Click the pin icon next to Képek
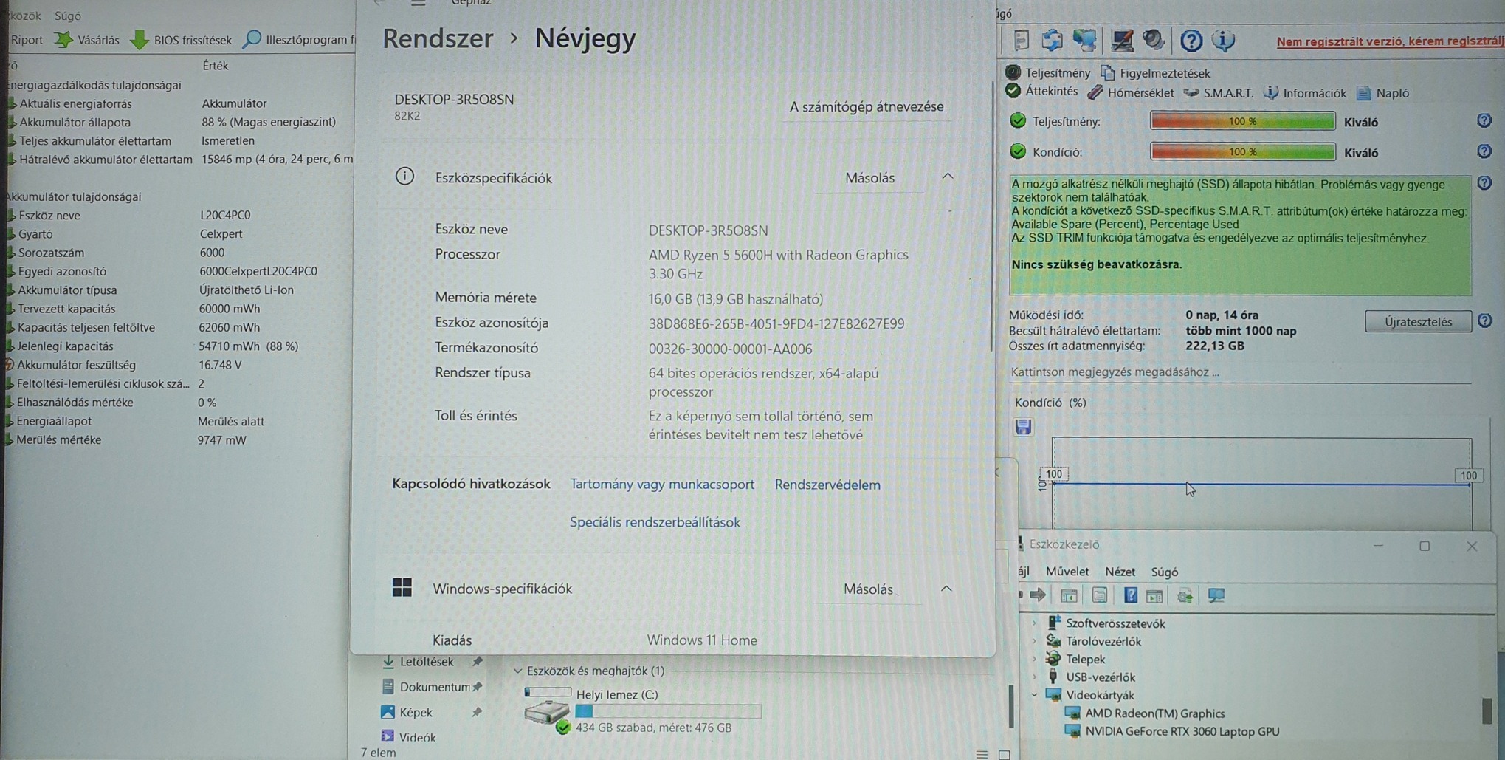The image size is (1505, 760). coord(478,712)
